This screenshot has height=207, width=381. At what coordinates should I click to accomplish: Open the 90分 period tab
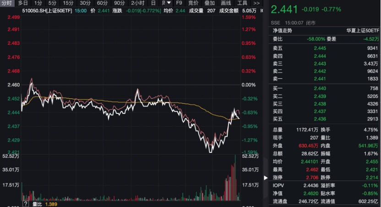[120, 3]
